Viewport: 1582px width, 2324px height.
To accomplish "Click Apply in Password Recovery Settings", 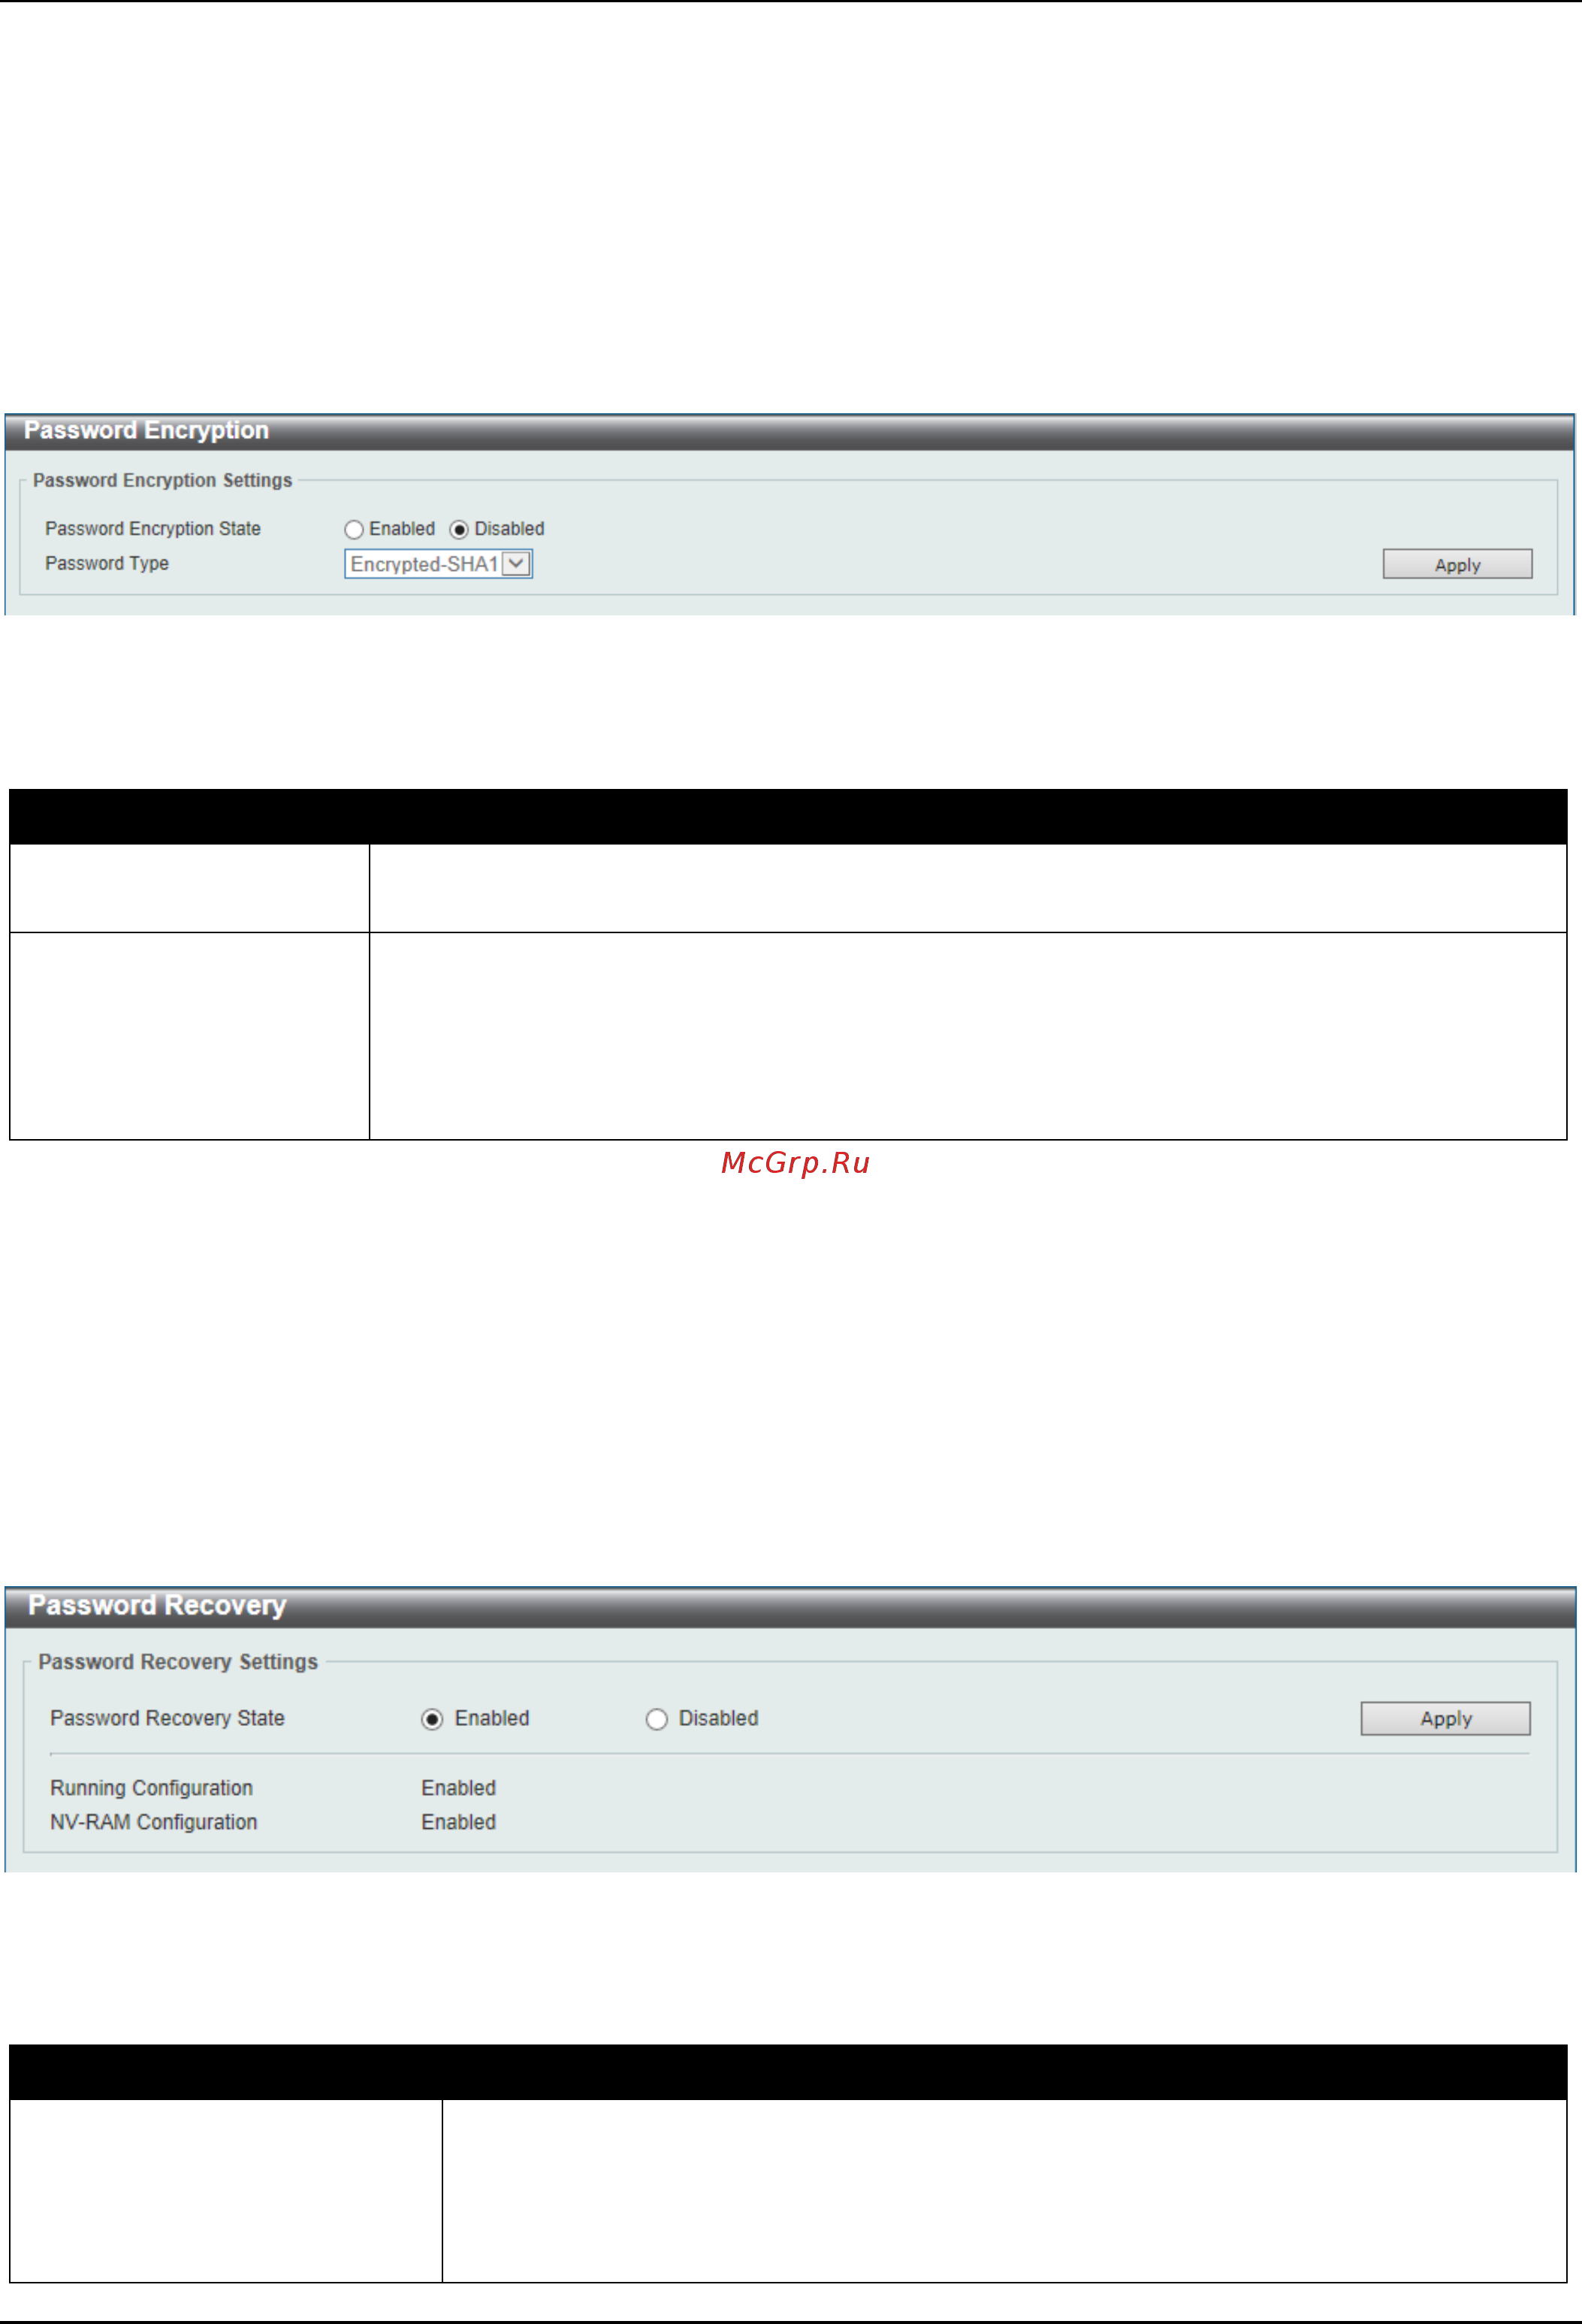I will tap(1445, 1718).
